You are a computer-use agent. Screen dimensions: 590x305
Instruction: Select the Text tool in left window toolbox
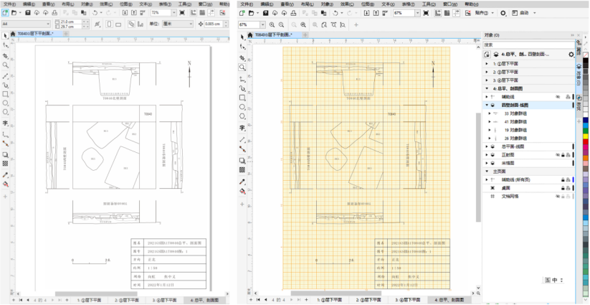tap(6, 124)
